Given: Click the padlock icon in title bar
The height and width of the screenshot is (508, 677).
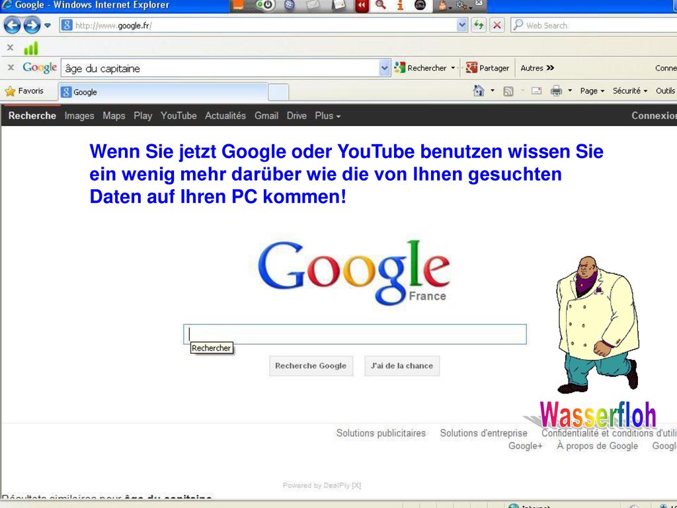Looking at the screenshot, I should 442,5.
